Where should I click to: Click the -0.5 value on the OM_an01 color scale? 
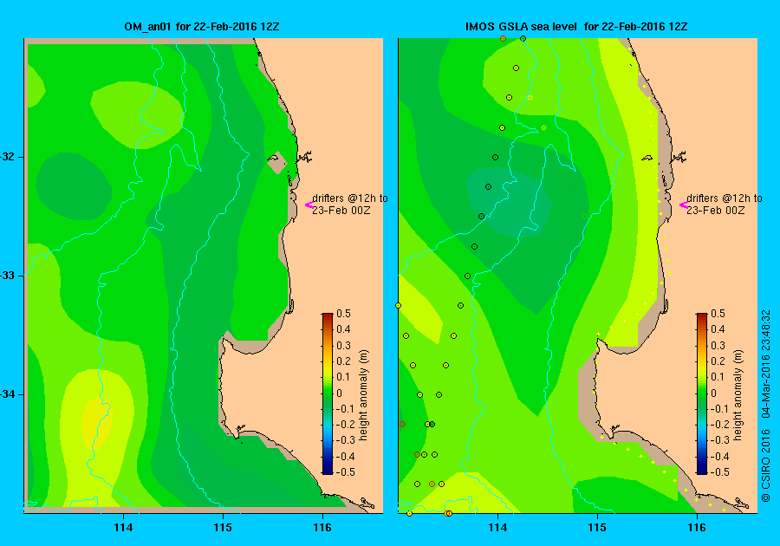tap(344, 472)
